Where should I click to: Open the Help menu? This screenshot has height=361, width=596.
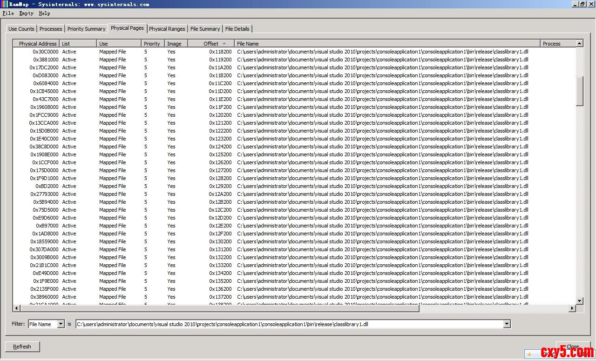[44, 13]
